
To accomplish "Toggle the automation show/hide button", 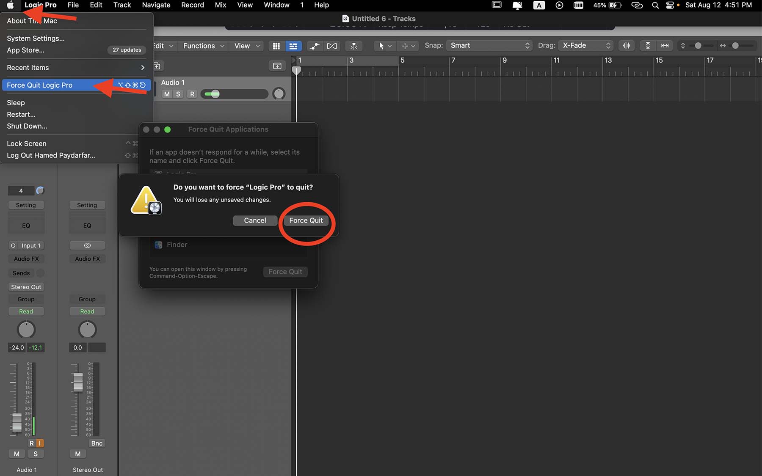I will click(x=315, y=46).
